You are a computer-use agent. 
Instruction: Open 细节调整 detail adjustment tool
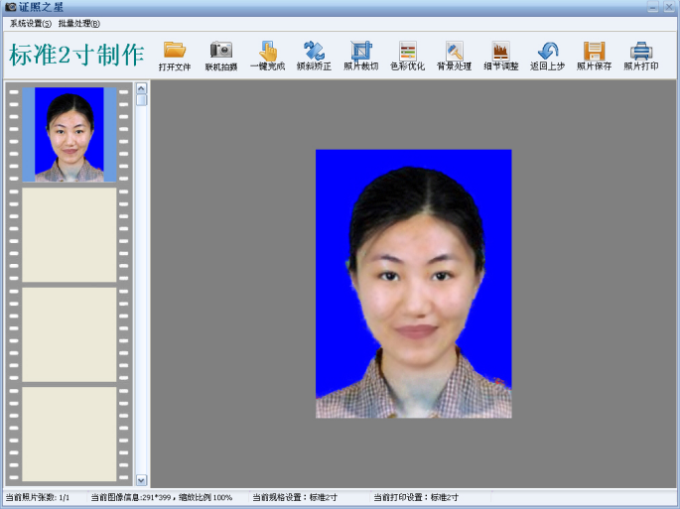click(501, 56)
